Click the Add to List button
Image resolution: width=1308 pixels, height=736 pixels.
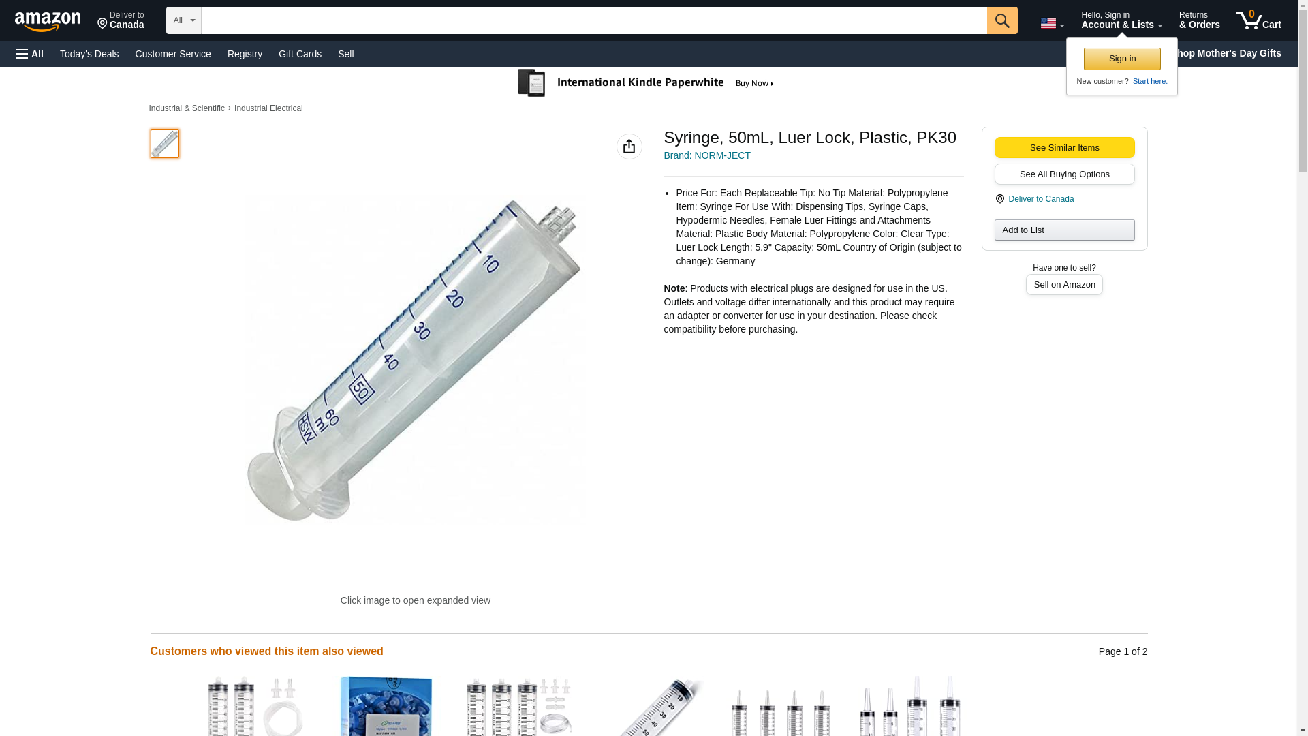pos(1064,230)
